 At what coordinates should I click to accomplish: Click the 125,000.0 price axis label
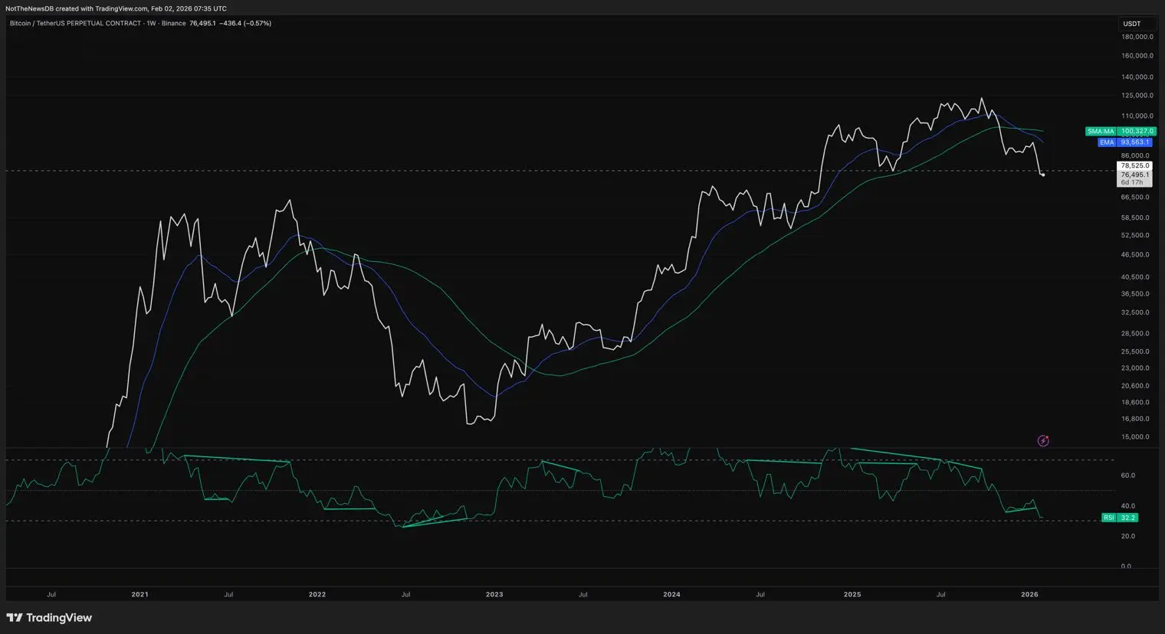coord(1137,96)
